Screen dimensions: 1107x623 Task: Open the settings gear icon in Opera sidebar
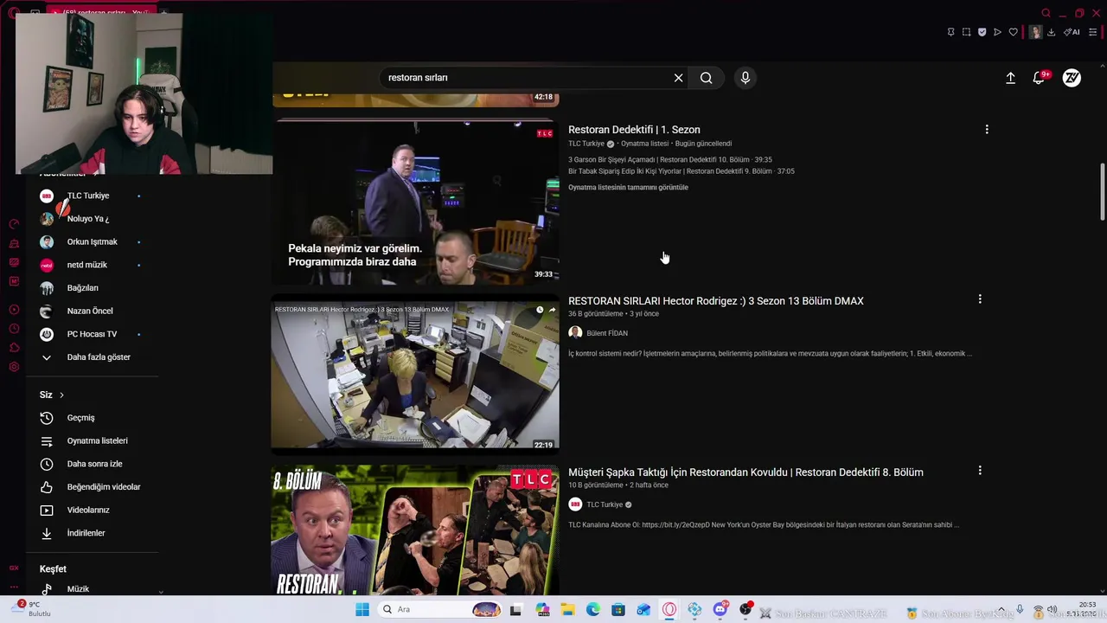[x=14, y=367]
